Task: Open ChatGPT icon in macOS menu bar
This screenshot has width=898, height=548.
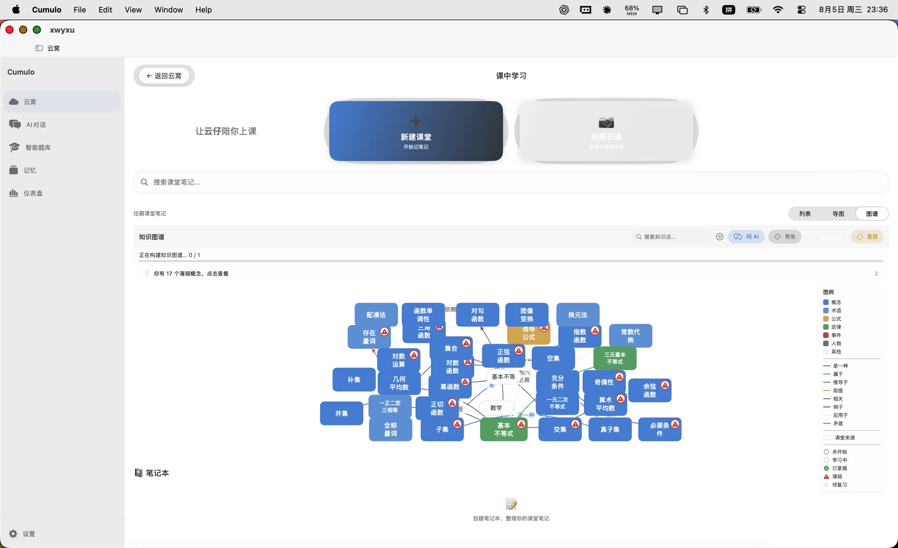Action: point(564,9)
